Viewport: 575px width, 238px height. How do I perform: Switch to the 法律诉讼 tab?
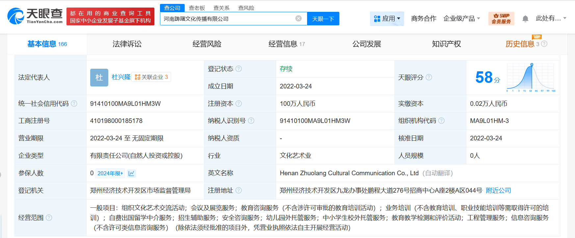127,44
